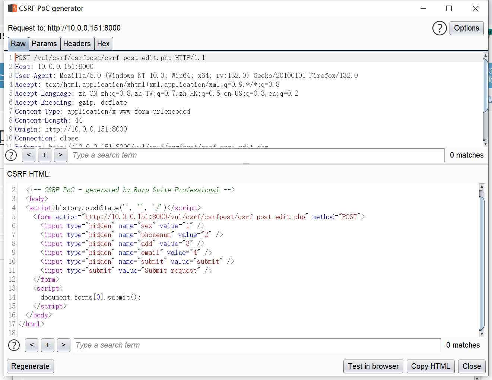The width and height of the screenshot is (492, 380).
Task: Click the POST request line in the request
Action: click(x=110, y=58)
